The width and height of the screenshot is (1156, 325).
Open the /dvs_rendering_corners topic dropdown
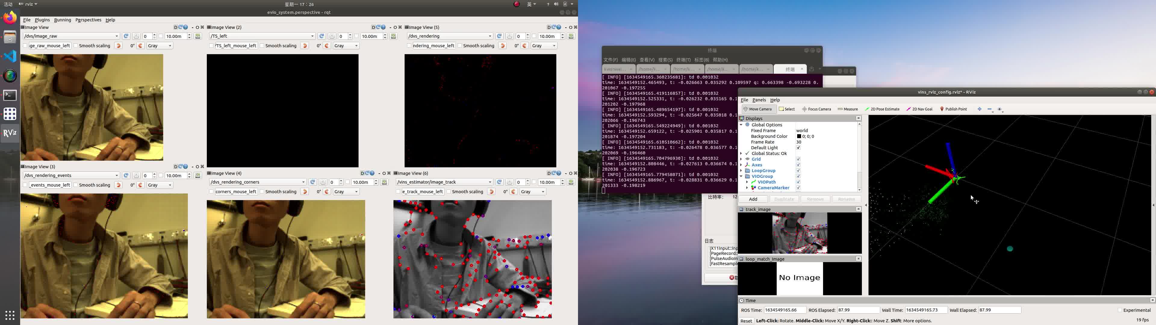pos(258,182)
